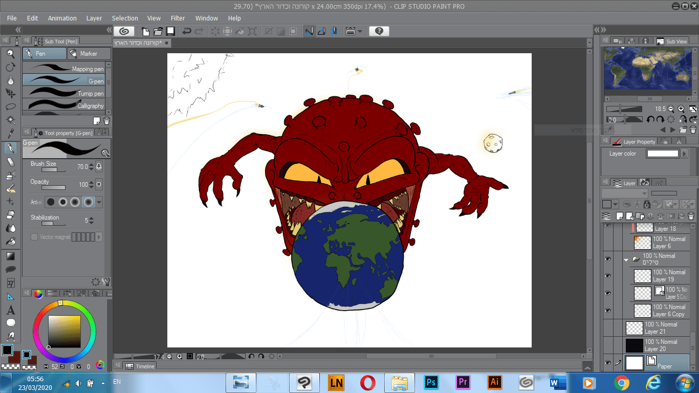The height and width of the screenshot is (393, 699).
Task: Open the Filter menu
Action: (x=178, y=18)
